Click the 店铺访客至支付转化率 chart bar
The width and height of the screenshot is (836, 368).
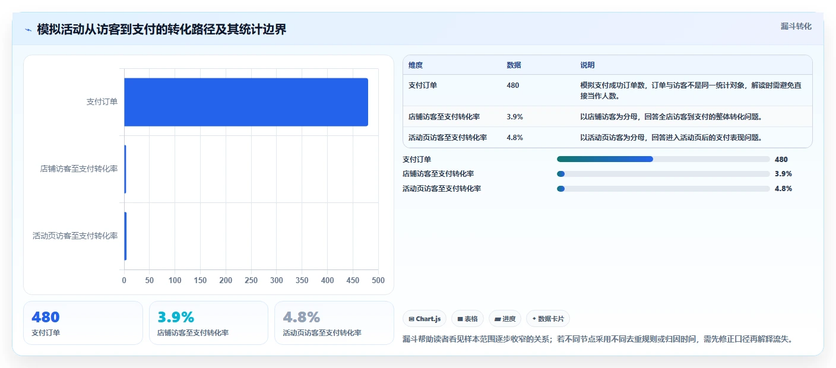coord(125,169)
